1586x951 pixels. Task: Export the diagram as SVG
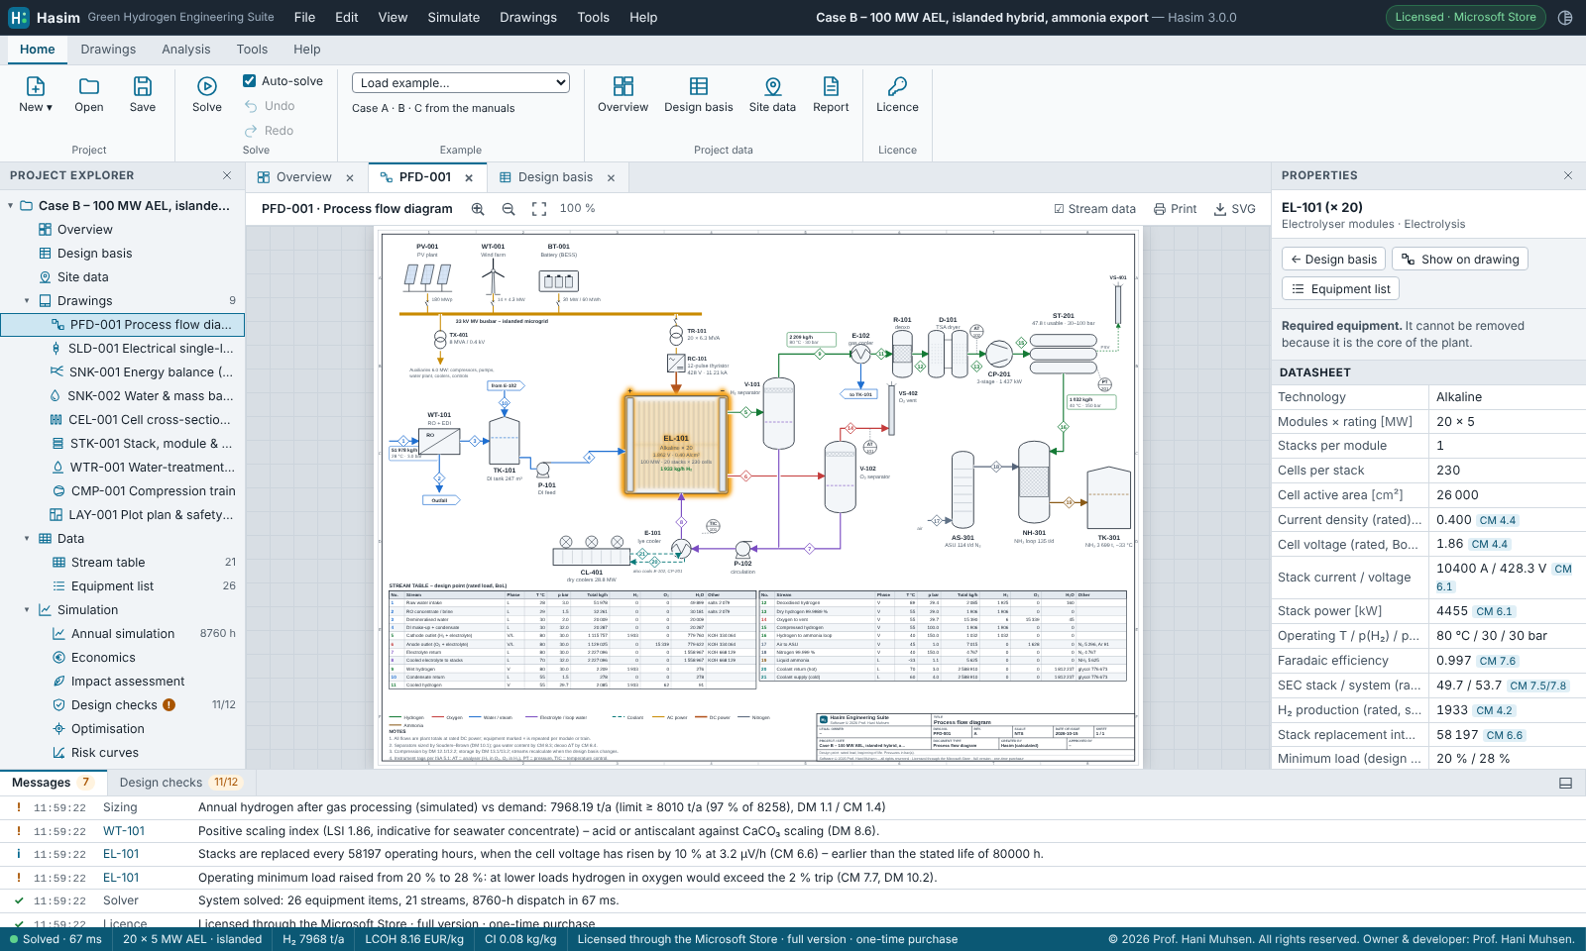pyautogui.click(x=1235, y=209)
